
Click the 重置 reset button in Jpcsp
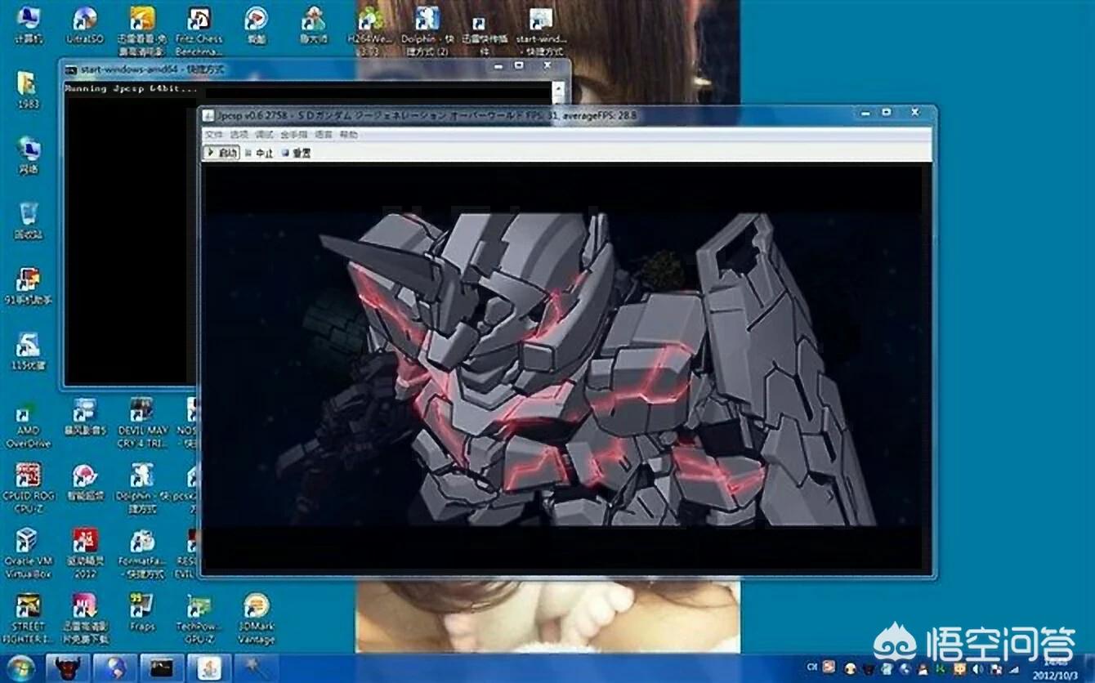click(296, 153)
